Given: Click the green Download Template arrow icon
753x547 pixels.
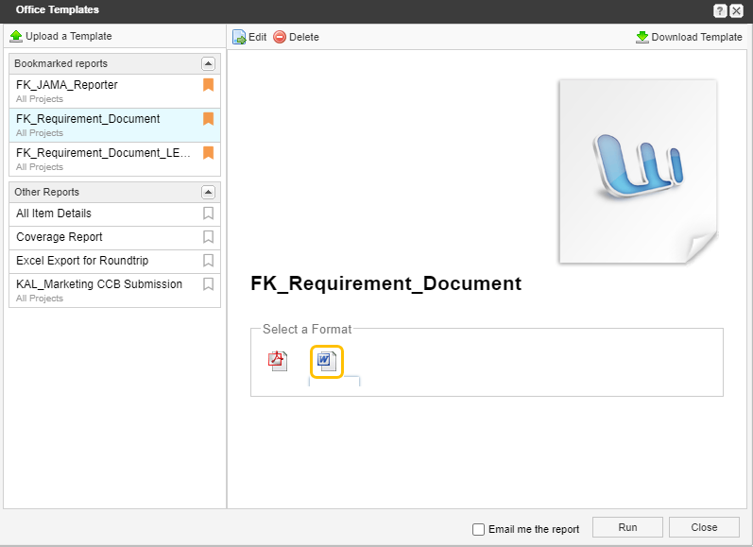Looking at the screenshot, I should [x=642, y=37].
